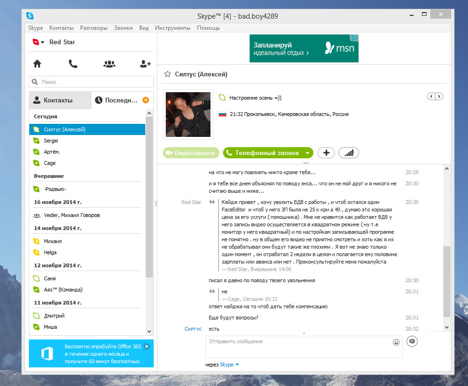
Task: Click chat scrollbar down arrow
Action: (x=447, y=327)
